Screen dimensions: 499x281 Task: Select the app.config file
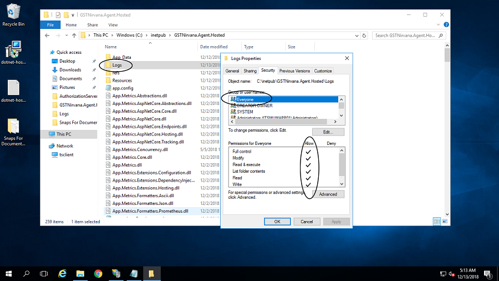click(x=123, y=88)
